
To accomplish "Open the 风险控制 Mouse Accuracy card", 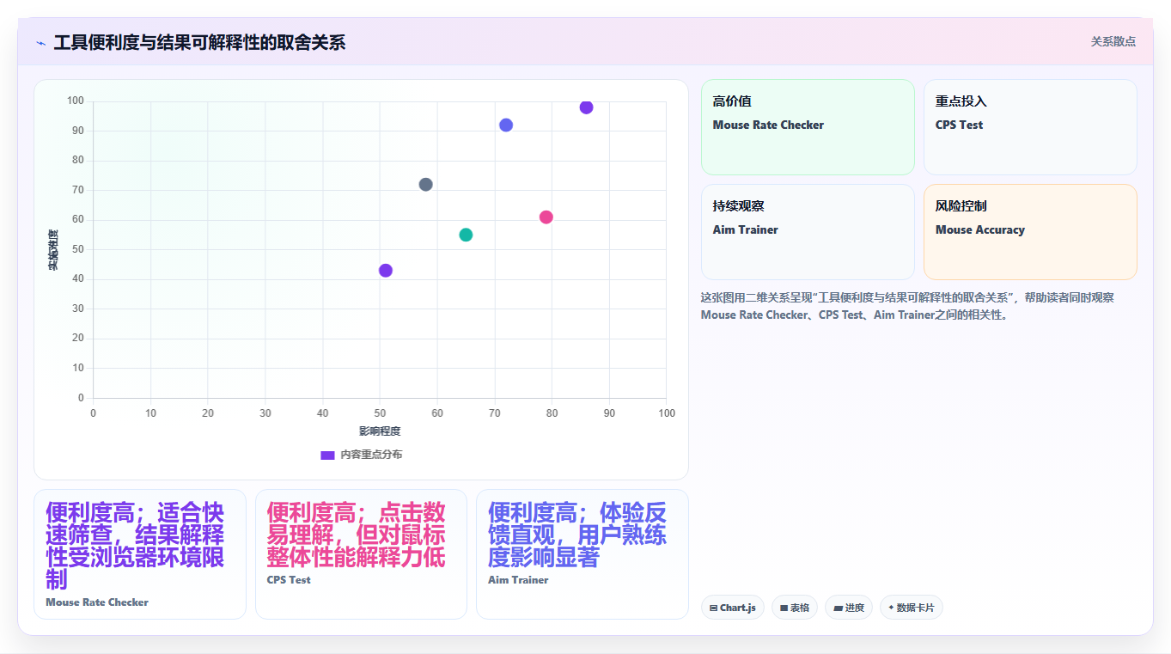I will point(1030,232).
